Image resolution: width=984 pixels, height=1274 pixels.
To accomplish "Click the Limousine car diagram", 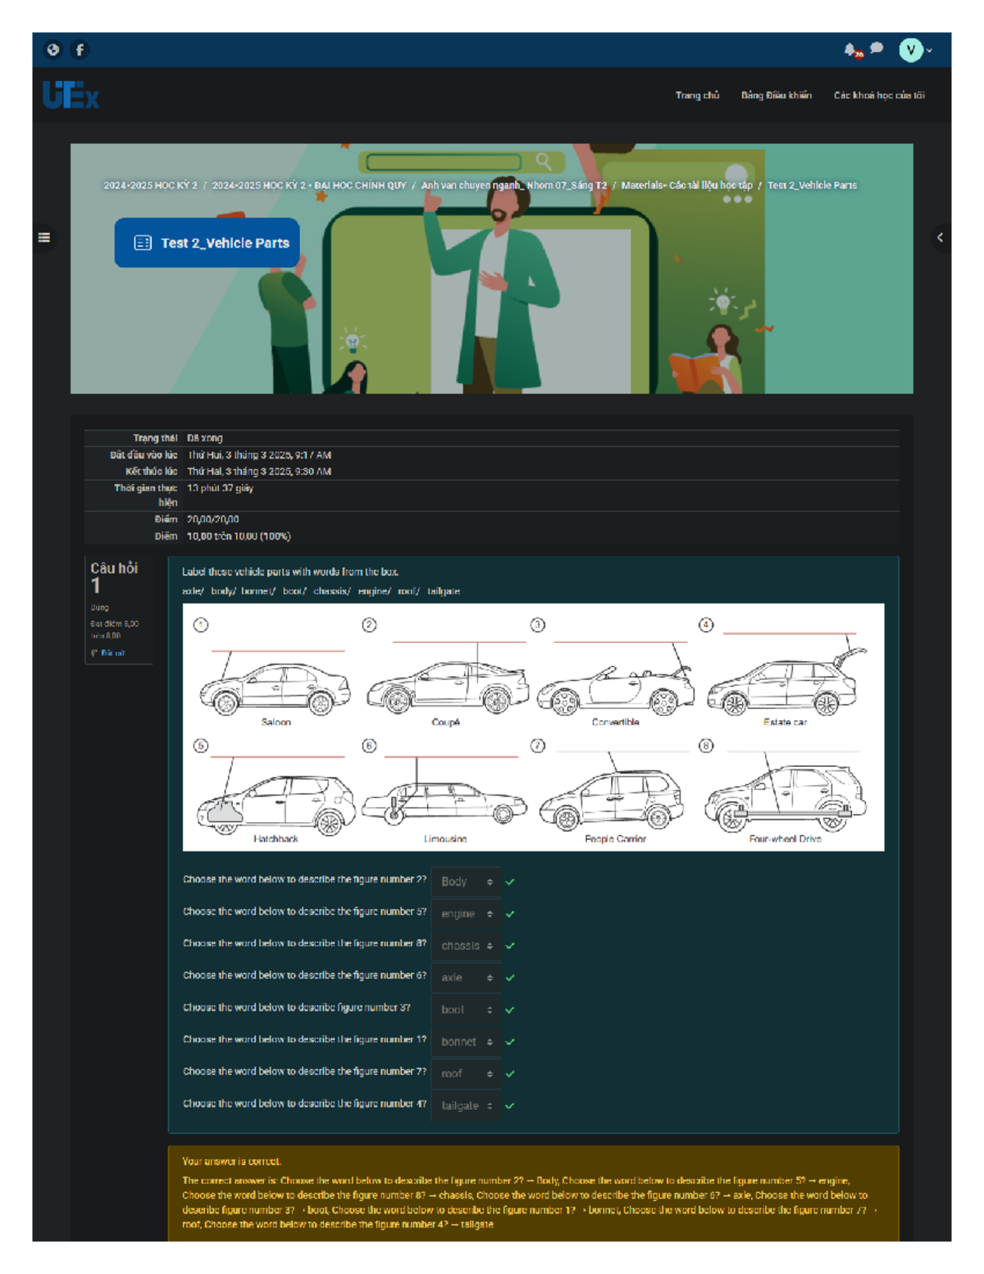I will tap(444, 802).
